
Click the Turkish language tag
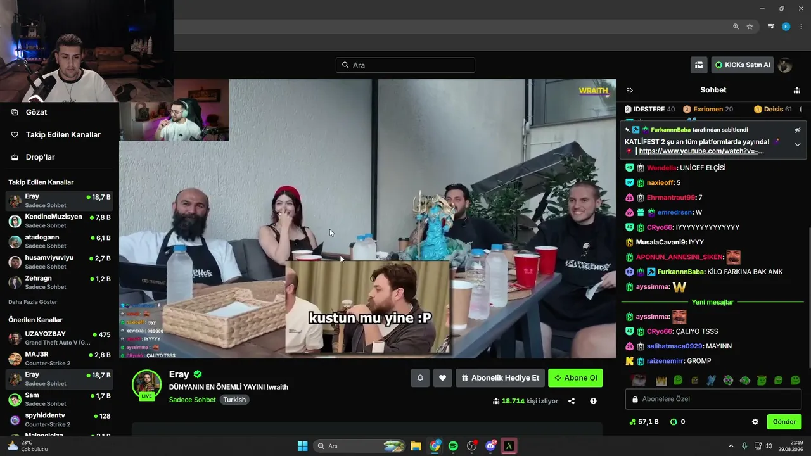click(x=234, y=400)
